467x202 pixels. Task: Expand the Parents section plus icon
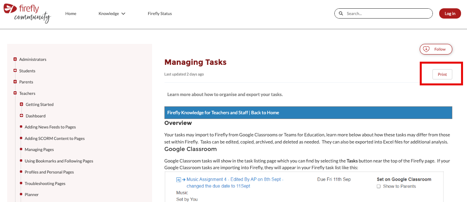[15, 82]
